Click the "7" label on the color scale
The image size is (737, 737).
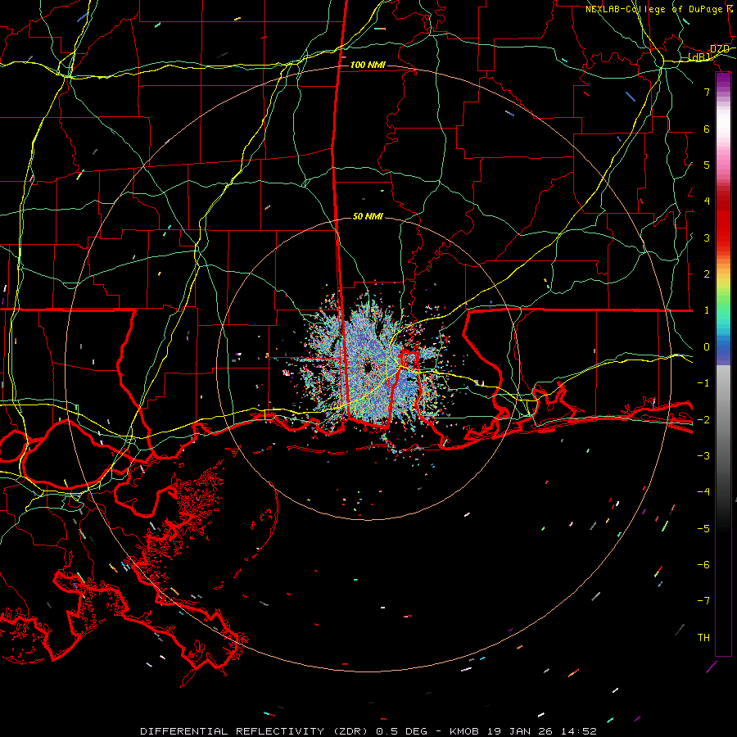[707, 92]
